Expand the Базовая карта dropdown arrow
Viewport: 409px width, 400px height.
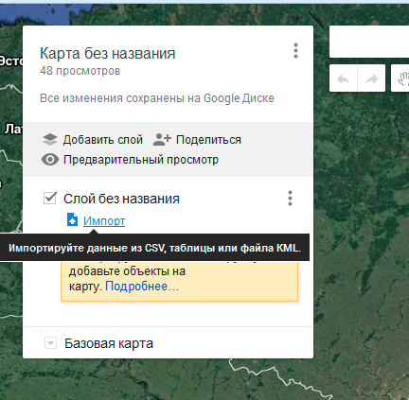(50, 343)
